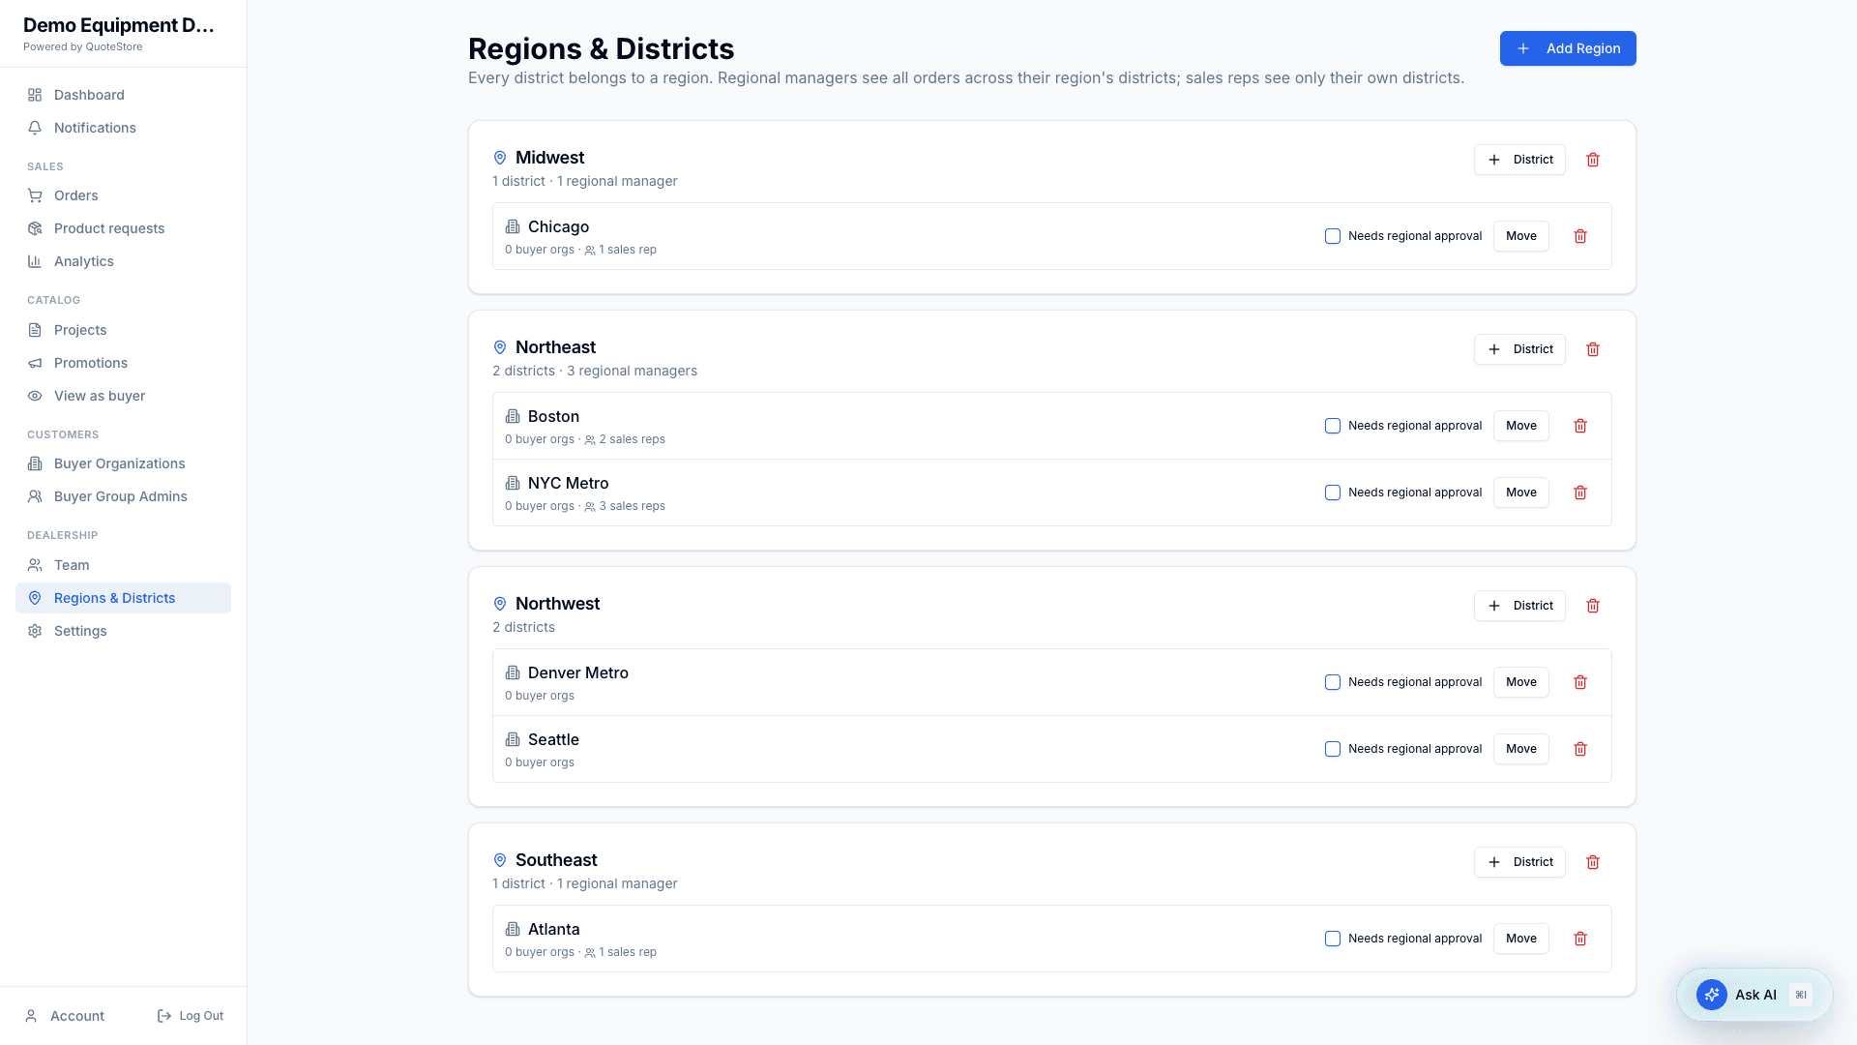Delete the Atlanta district
Viewport: 1857px width, 1045px height.
point(1580,939)
